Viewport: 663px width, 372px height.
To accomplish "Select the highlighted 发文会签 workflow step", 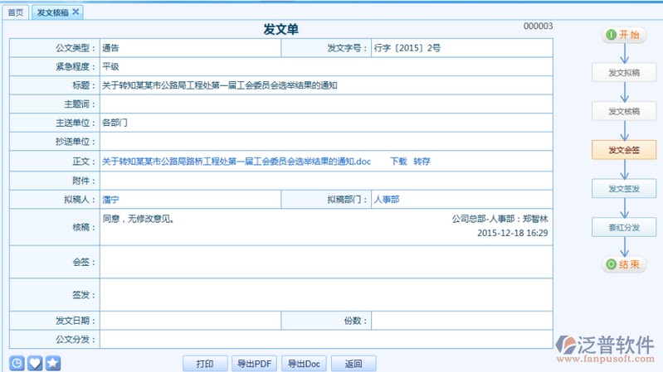I will click(624, 150).
